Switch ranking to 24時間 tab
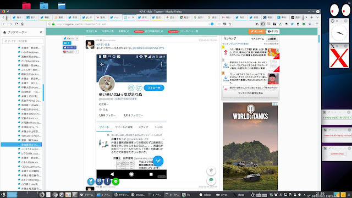 tap(272, 39)
